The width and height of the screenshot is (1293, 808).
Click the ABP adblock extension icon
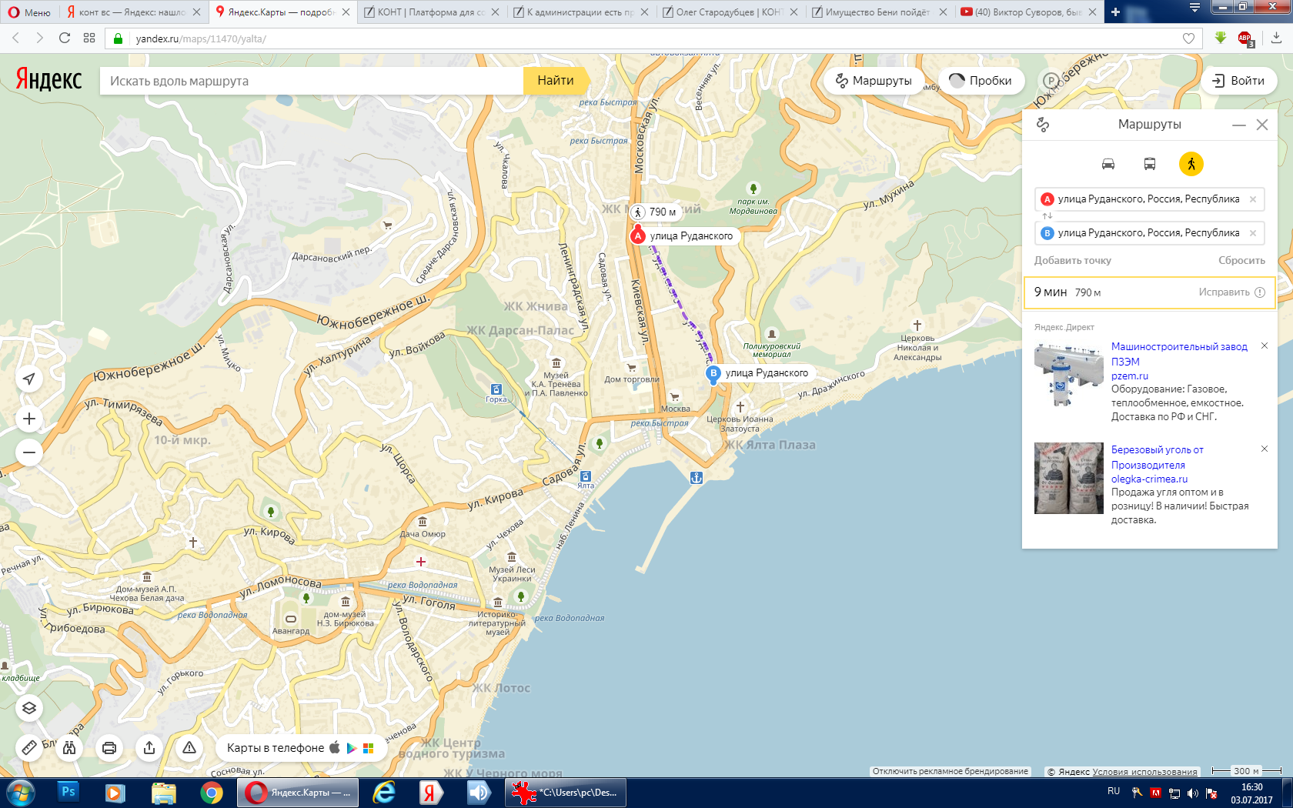coord(1245,38)
